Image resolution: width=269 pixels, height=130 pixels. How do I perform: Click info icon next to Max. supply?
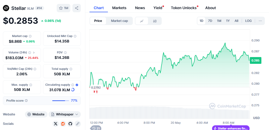pyautogui.click(x=31, y=85)
